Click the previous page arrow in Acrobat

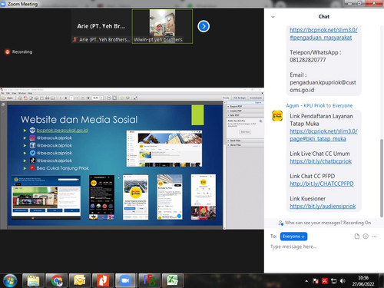(61, 98)
